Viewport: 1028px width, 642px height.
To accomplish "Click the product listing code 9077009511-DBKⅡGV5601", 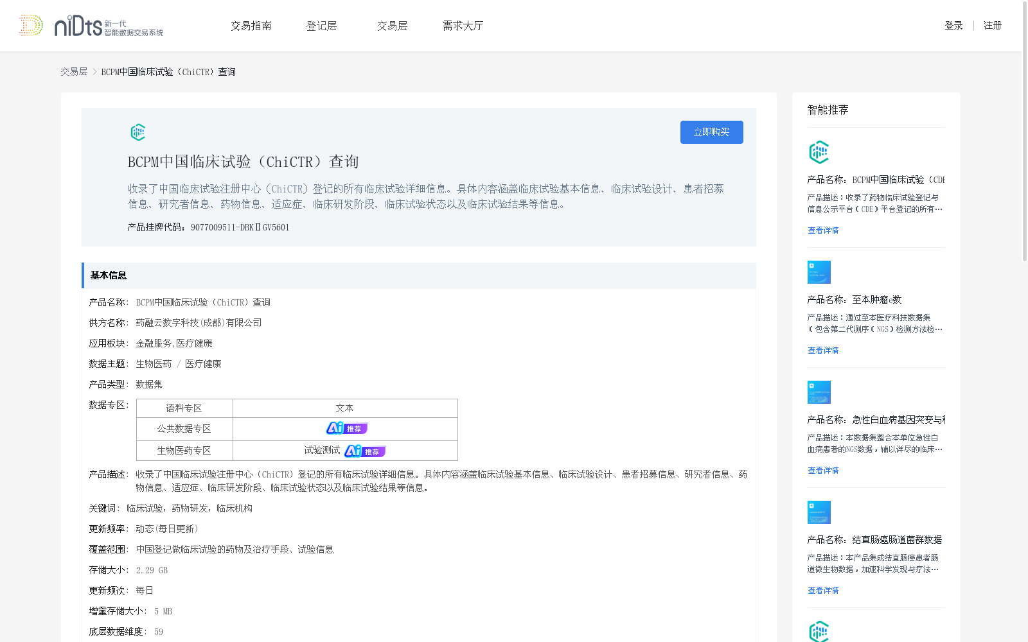I will pos(240,227).
